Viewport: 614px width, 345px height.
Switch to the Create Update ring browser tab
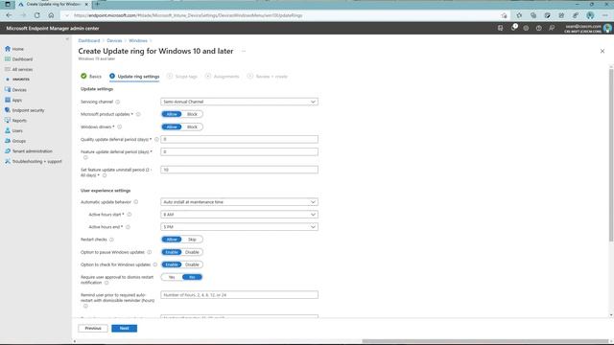tap(53, 4)
